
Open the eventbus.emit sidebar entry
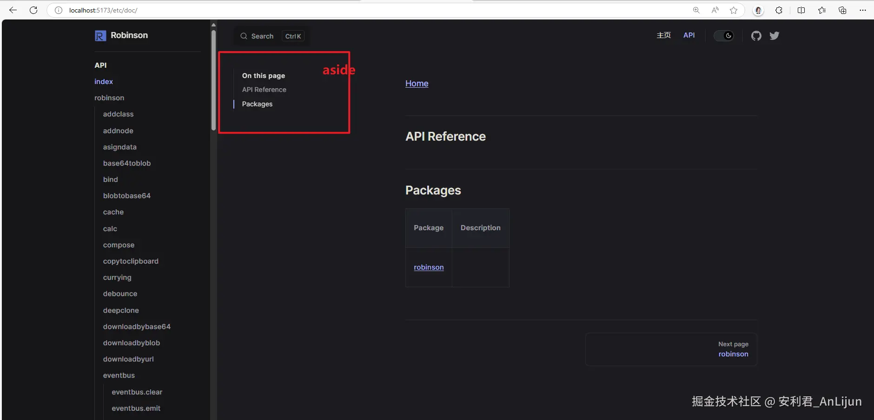[x=136, y=408]
